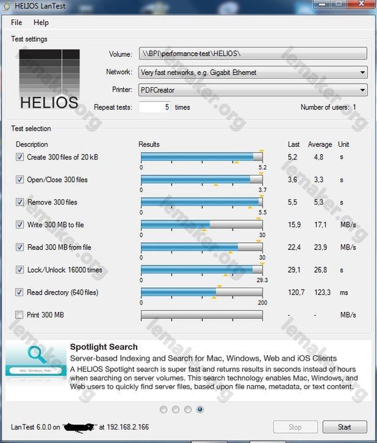Click the Last value 120,7
Viewport: 377px width, 443px height.
pos(296,292)
